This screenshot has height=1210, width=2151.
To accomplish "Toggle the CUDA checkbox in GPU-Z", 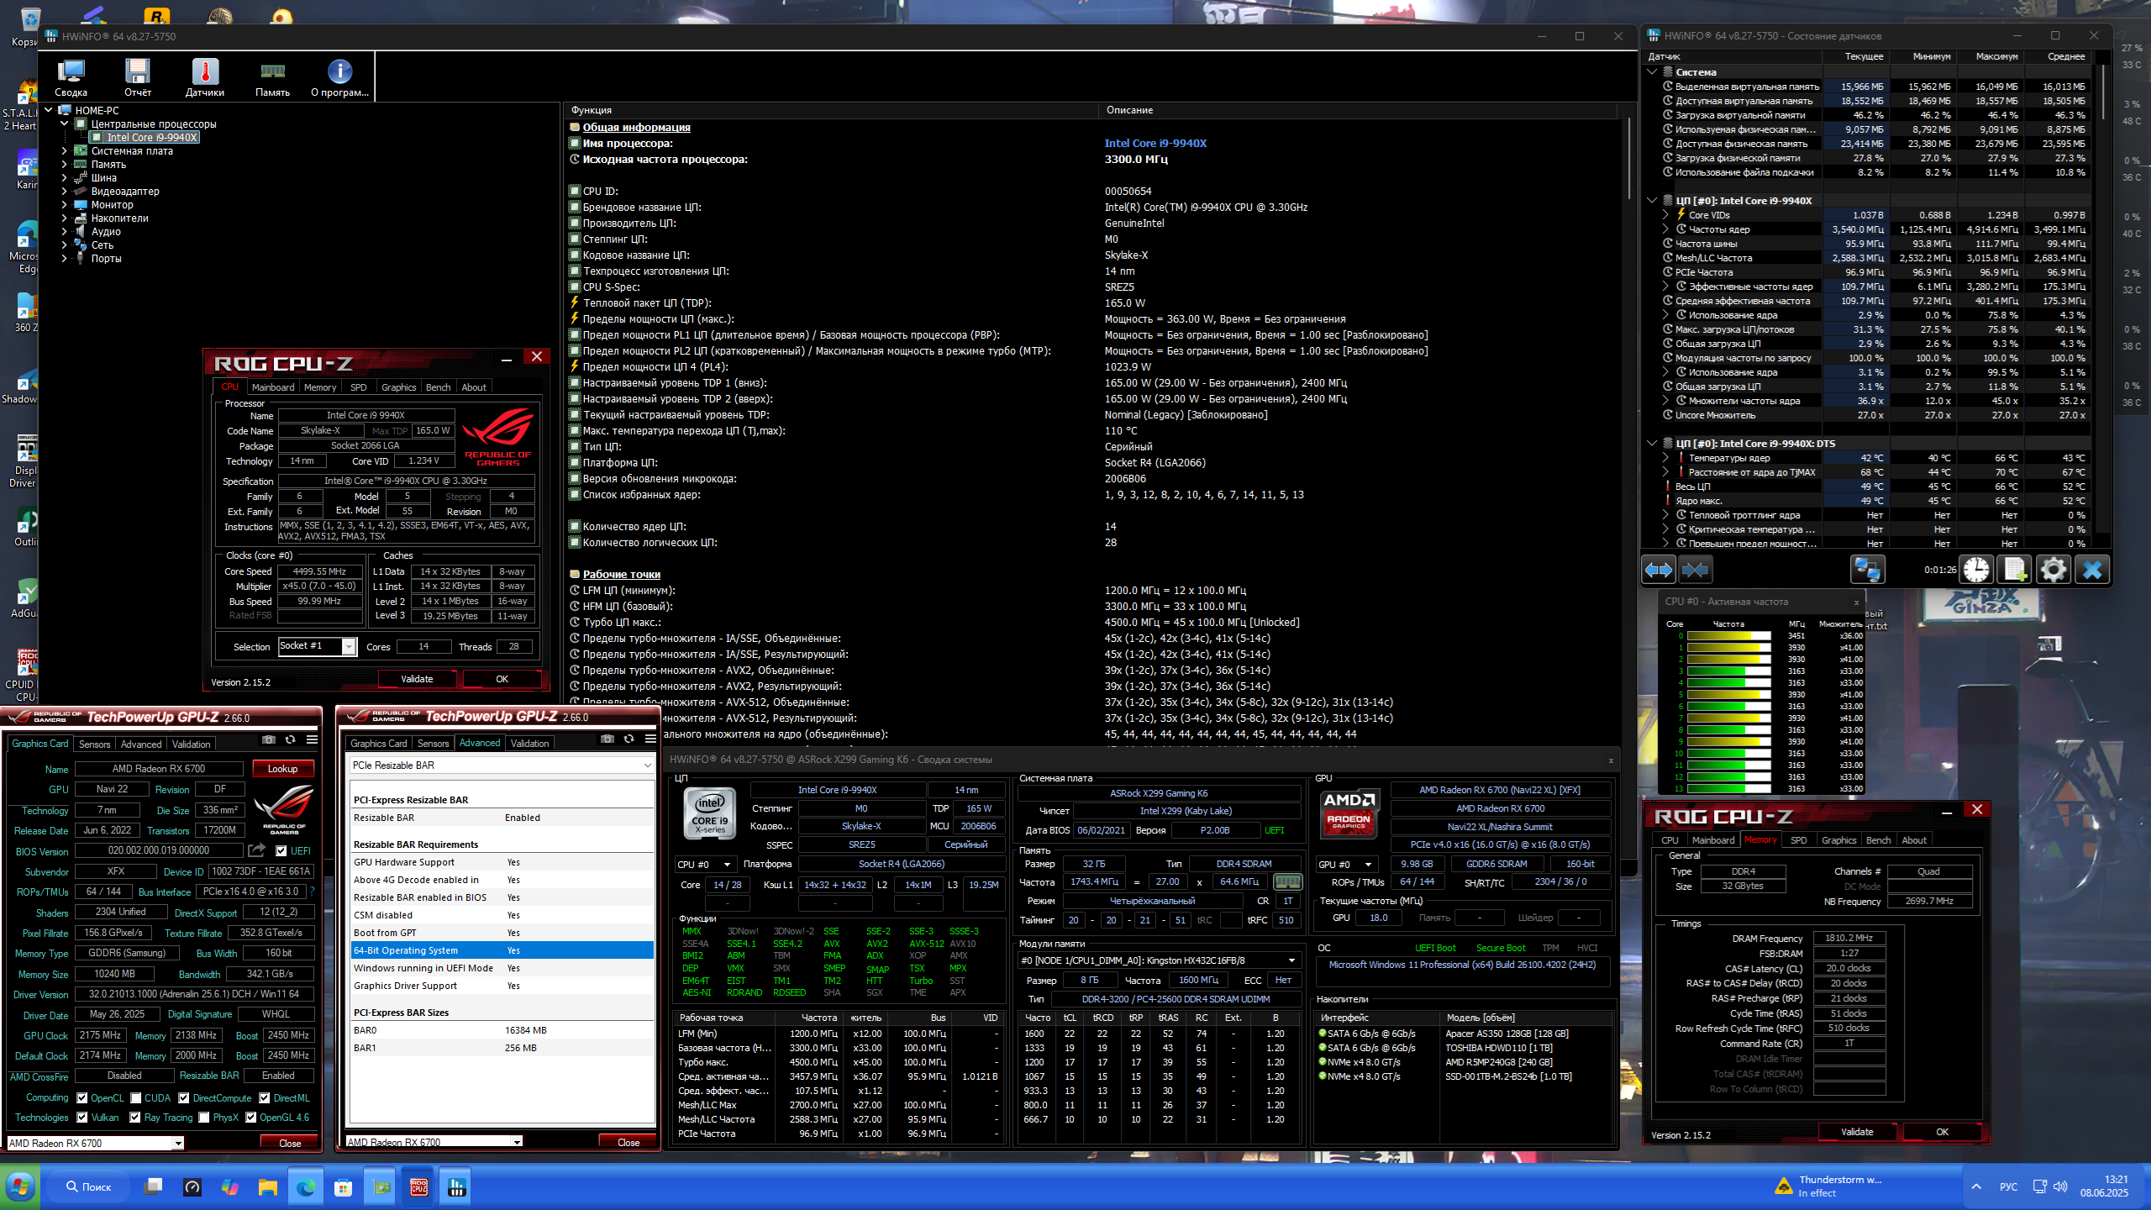I will tap(135, 1098).
